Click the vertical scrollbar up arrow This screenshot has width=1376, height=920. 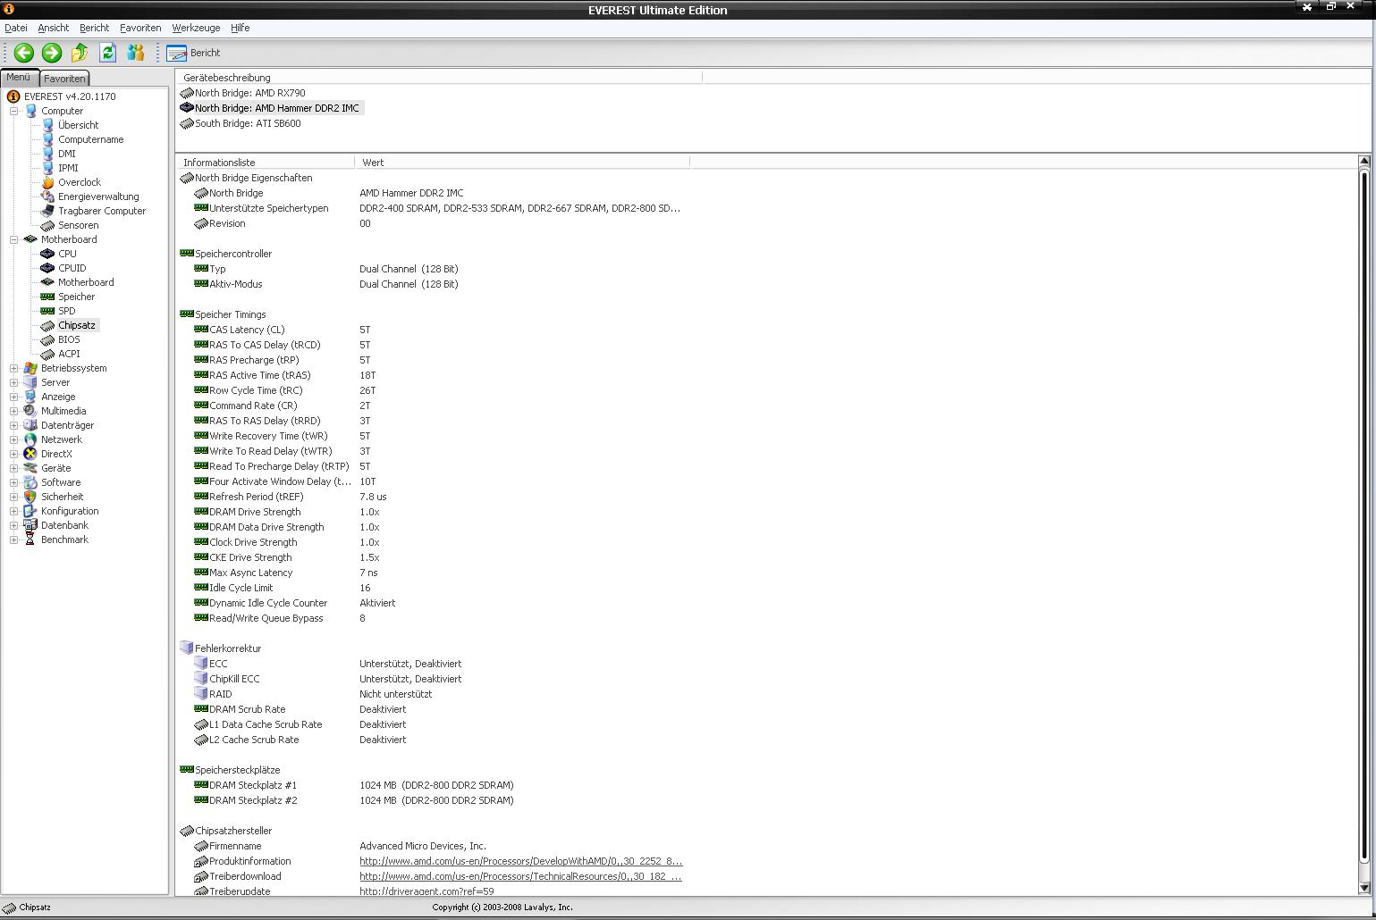click(1364, 162)
